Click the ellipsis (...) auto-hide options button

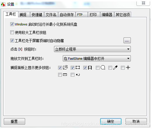coord(127,40)
